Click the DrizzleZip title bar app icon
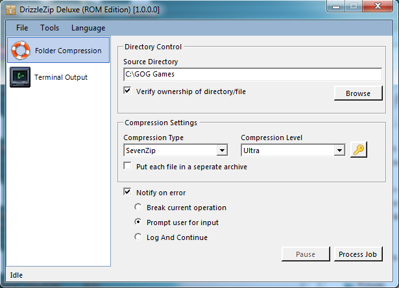The width and height of the screenshot is (399, 288). click(x=10, y=10)
